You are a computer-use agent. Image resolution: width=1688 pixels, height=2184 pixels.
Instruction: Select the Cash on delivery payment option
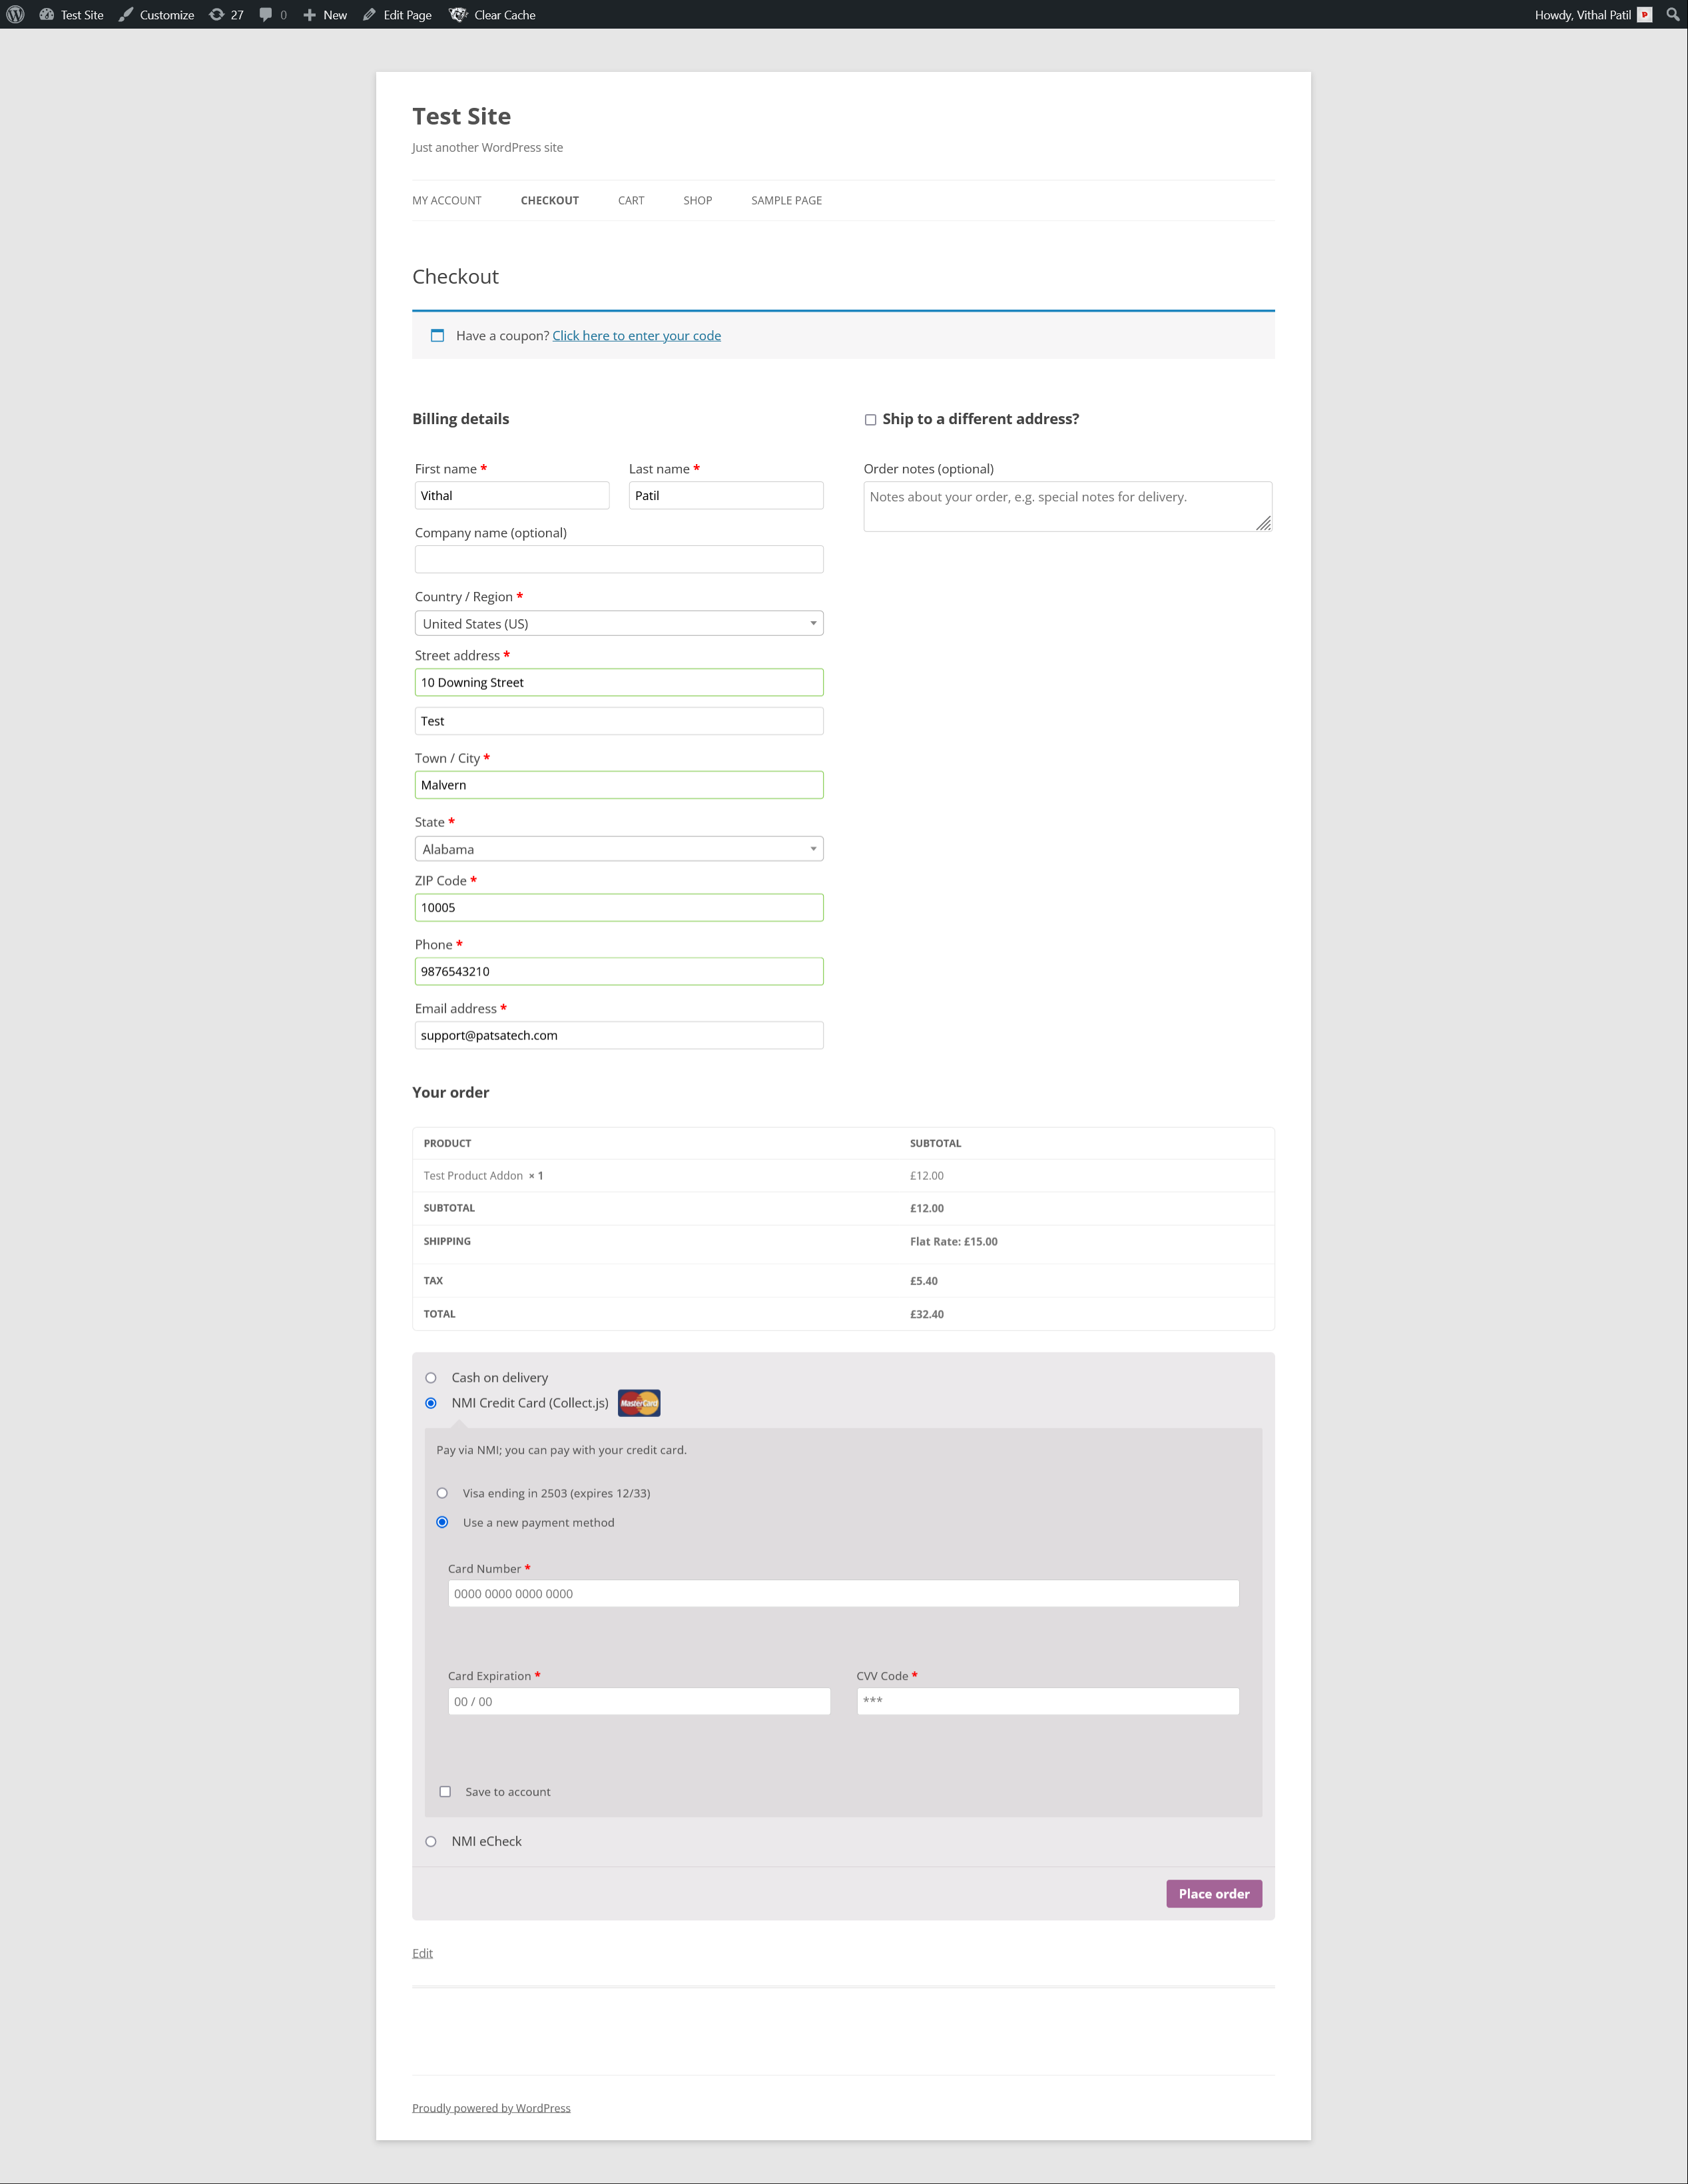click(431, 1378)
